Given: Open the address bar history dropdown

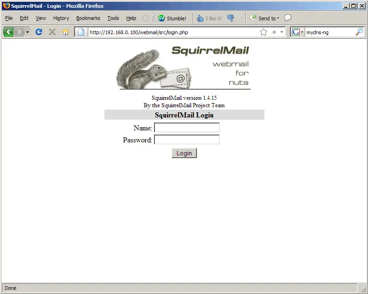Looking at the screenshot, I should (x=282, y=32).
